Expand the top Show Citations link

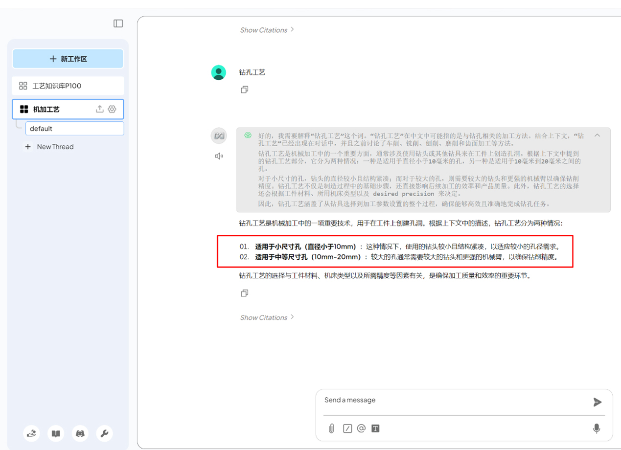click(x=267, y=30)
